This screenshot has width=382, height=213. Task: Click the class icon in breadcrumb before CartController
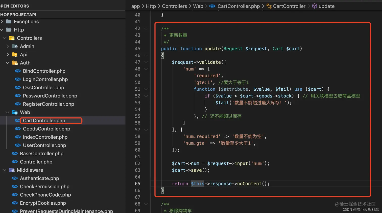tap(269, 6)
